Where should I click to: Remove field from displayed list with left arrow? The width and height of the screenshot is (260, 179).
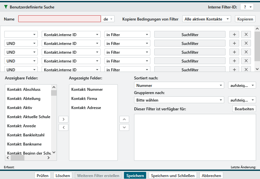(63, 127)
